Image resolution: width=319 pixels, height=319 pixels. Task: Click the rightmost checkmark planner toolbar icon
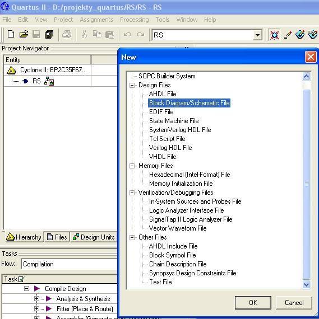coord(313,35)
